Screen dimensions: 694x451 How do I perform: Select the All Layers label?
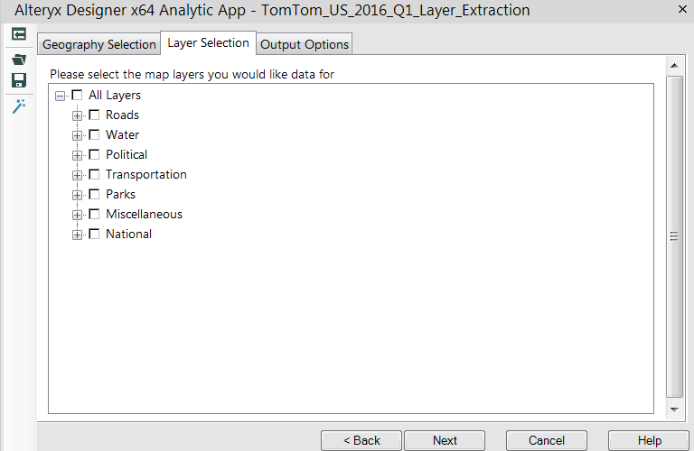(x=115, y=95)
